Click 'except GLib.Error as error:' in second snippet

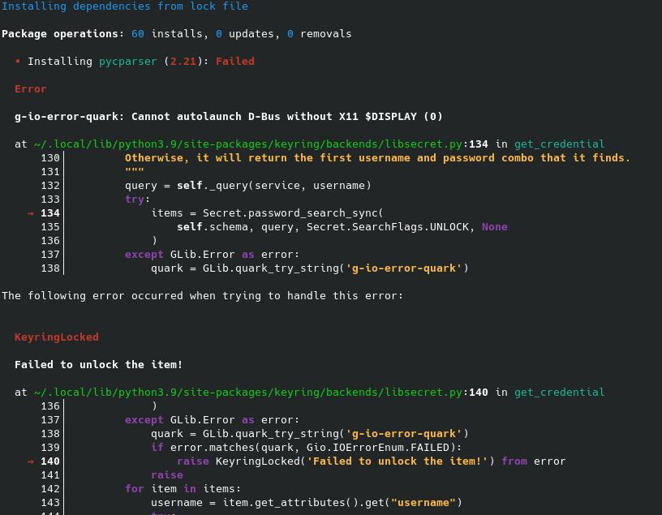click(x=212, y=420)
